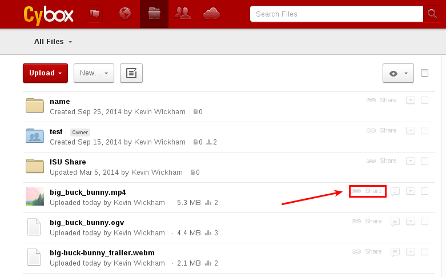This screenshot has height=277, width=446.
Task: Click the 2.1 MB size text
Action: pos(189,263)
